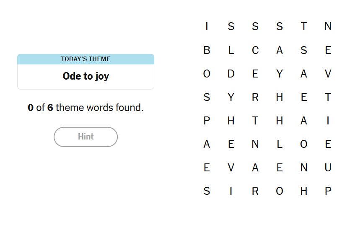The image size is (355, 230).
Task: Select the V between E and A
Action: pyautogui.click(x=231, y=168)
